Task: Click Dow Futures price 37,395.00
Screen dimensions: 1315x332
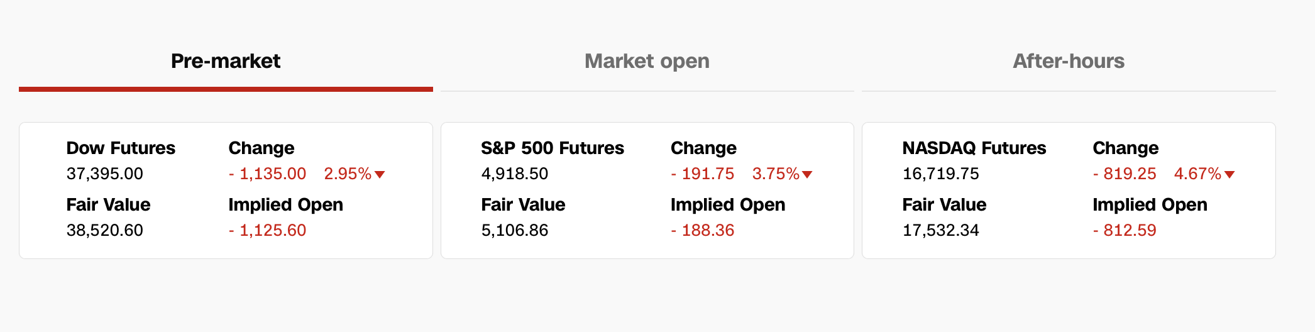Action: pyautogui.click(x=105, y=174)
